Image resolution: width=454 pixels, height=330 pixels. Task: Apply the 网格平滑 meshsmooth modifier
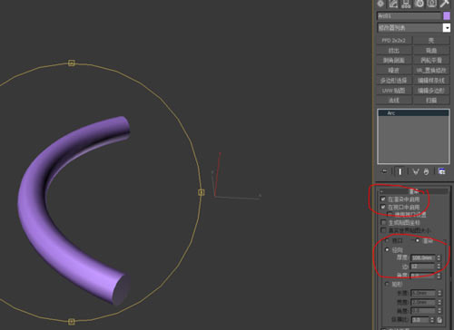431,61
